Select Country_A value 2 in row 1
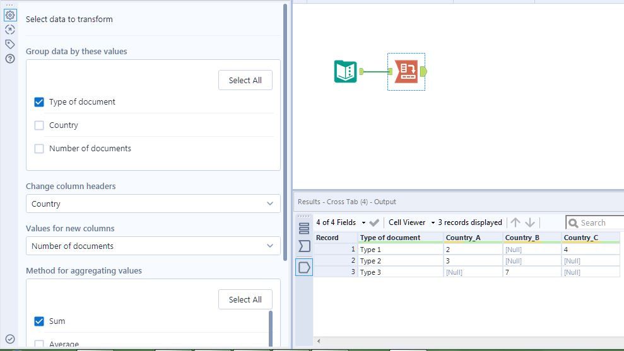This screenshot has width=624, height=351. [473, 250]
